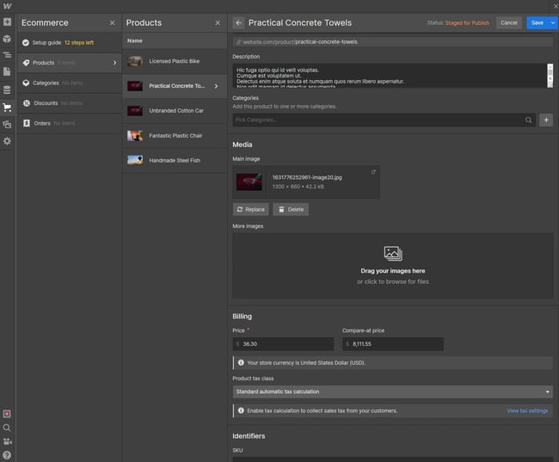Select Orders in Ecommerce menu
The image size is (559, 462).
[x=41, y=123]
